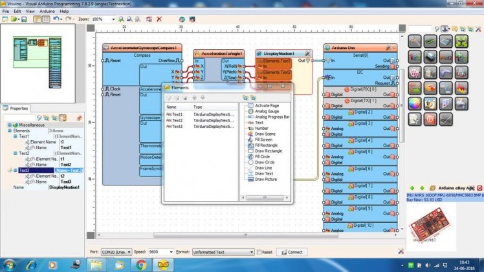Open Chrome from the Windows taskbar
484x272 pixels.
(x=141, y=264)
